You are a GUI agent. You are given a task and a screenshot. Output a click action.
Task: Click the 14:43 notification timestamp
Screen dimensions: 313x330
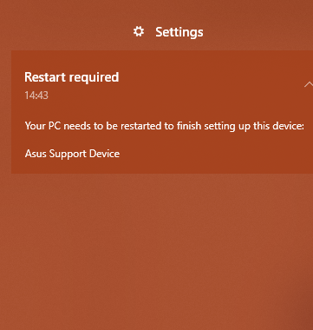[x=36, y=96]
